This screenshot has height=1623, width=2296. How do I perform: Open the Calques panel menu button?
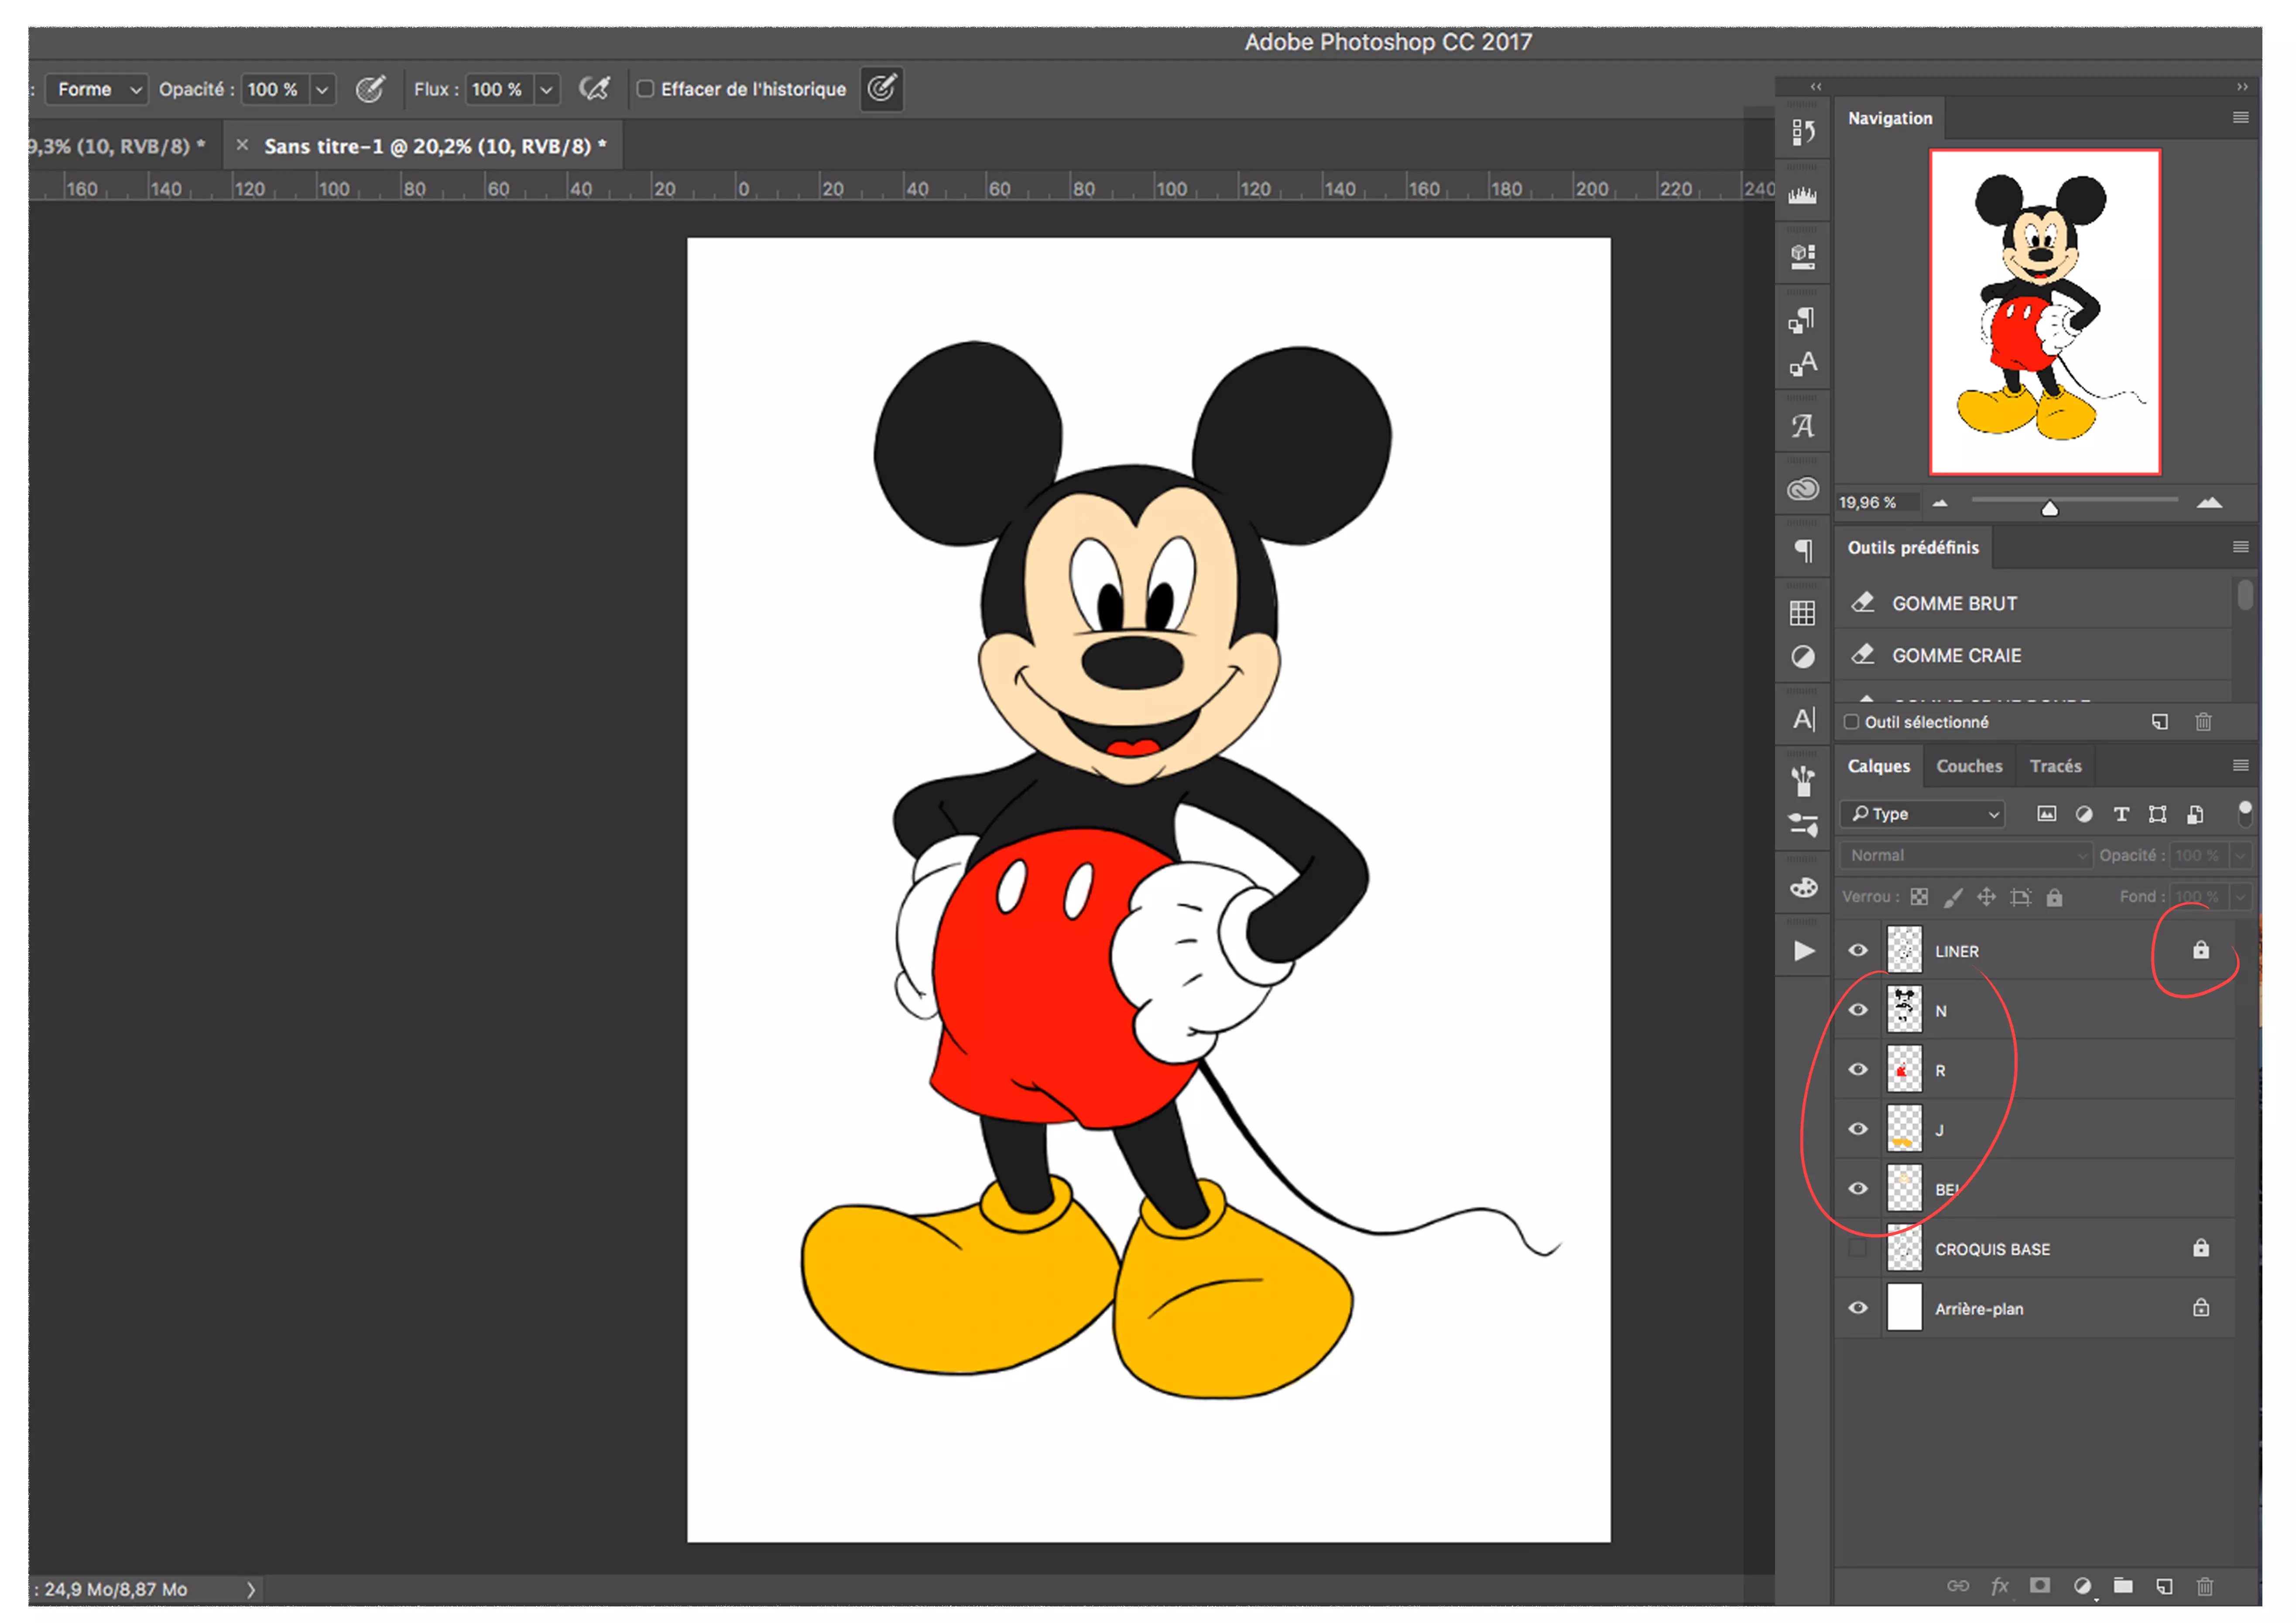coord(2240,765)
